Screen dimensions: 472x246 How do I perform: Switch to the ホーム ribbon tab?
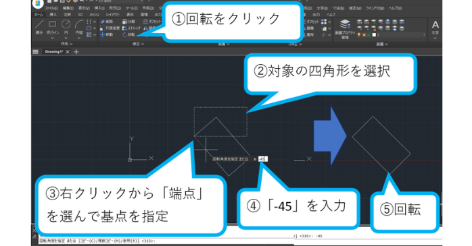point(39,14)
